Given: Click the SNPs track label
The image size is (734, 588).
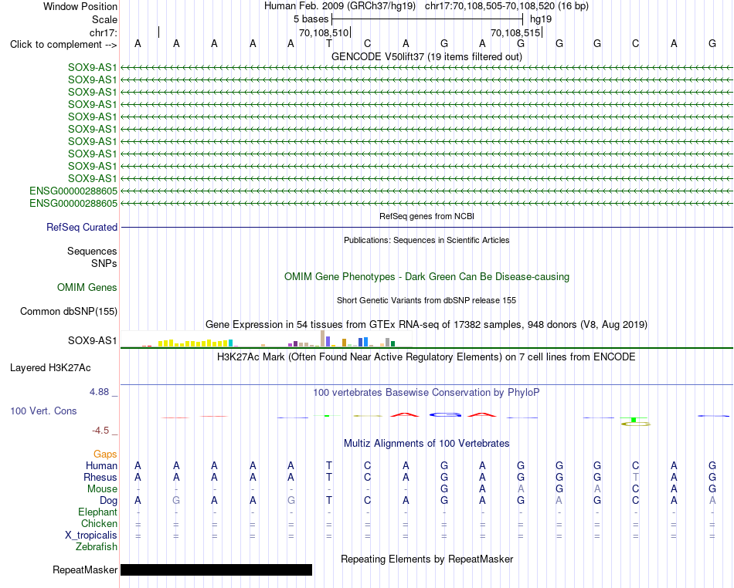Looking at the screenshot, I should click(x=104, y=264).
